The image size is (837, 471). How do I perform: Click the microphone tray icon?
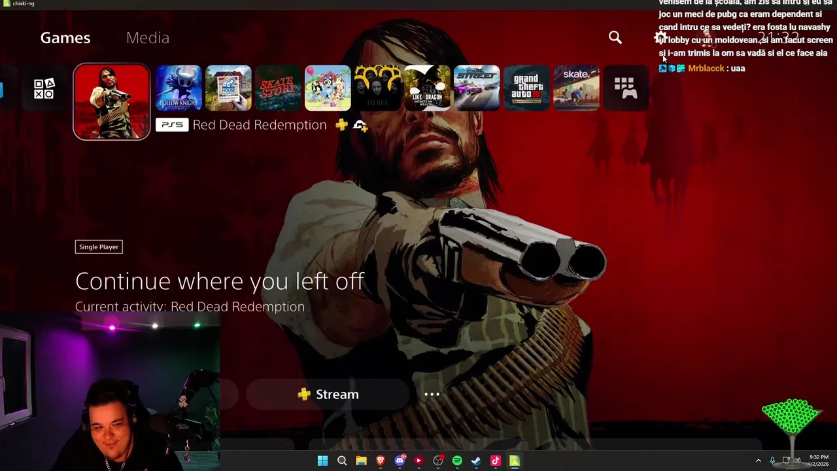[x=772, y=461]
